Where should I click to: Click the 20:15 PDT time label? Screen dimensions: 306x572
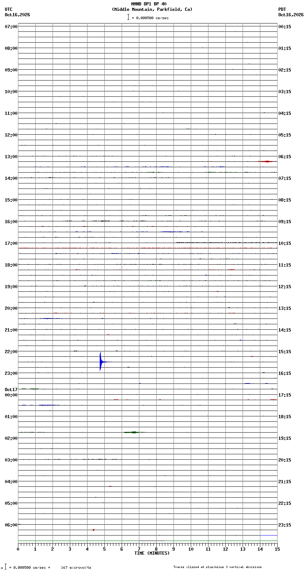[x=285, y=460]
